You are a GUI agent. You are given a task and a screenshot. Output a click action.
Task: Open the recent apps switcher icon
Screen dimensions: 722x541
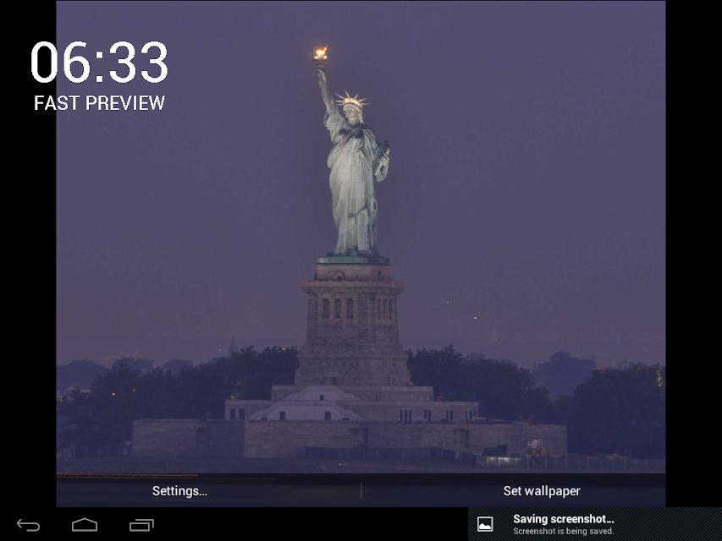[x=141, y=525]
